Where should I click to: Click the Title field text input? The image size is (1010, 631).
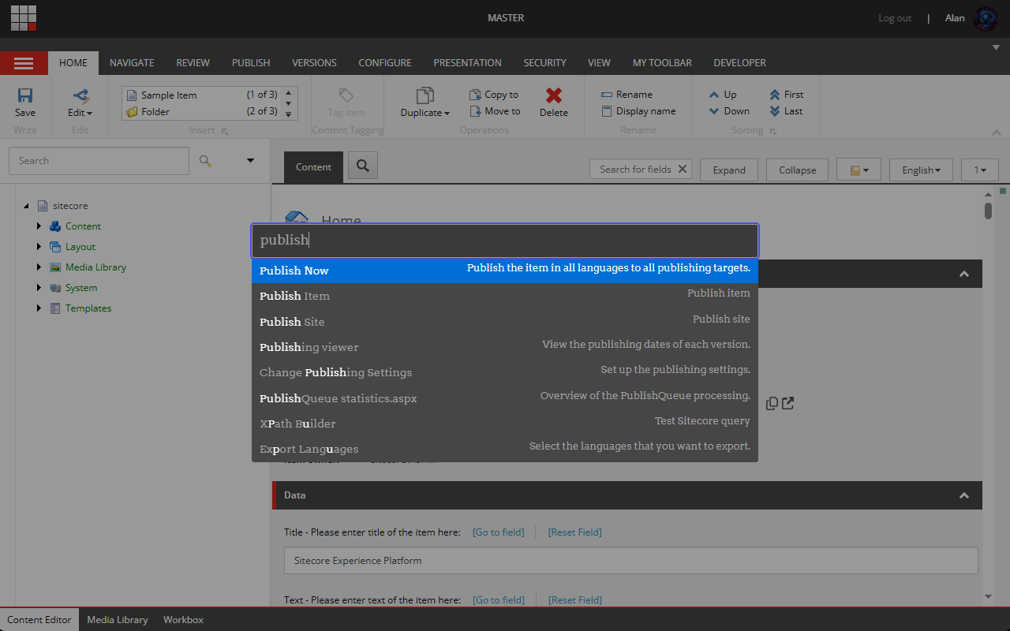click(631, 561)
